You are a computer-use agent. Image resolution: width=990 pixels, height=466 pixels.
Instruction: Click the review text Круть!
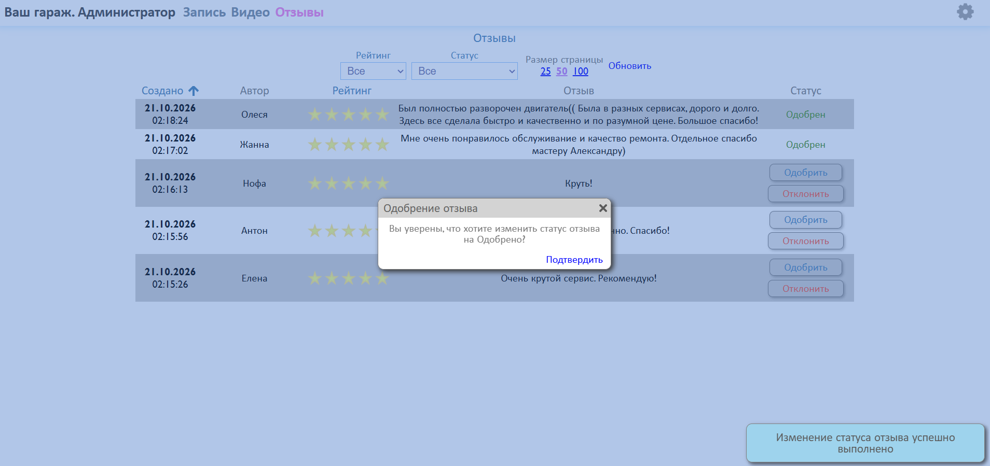(x=579, y=183)
